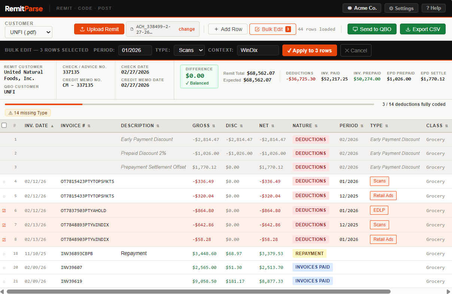Cancel the bulk edit
452x294 pixels.
point(356,50)
